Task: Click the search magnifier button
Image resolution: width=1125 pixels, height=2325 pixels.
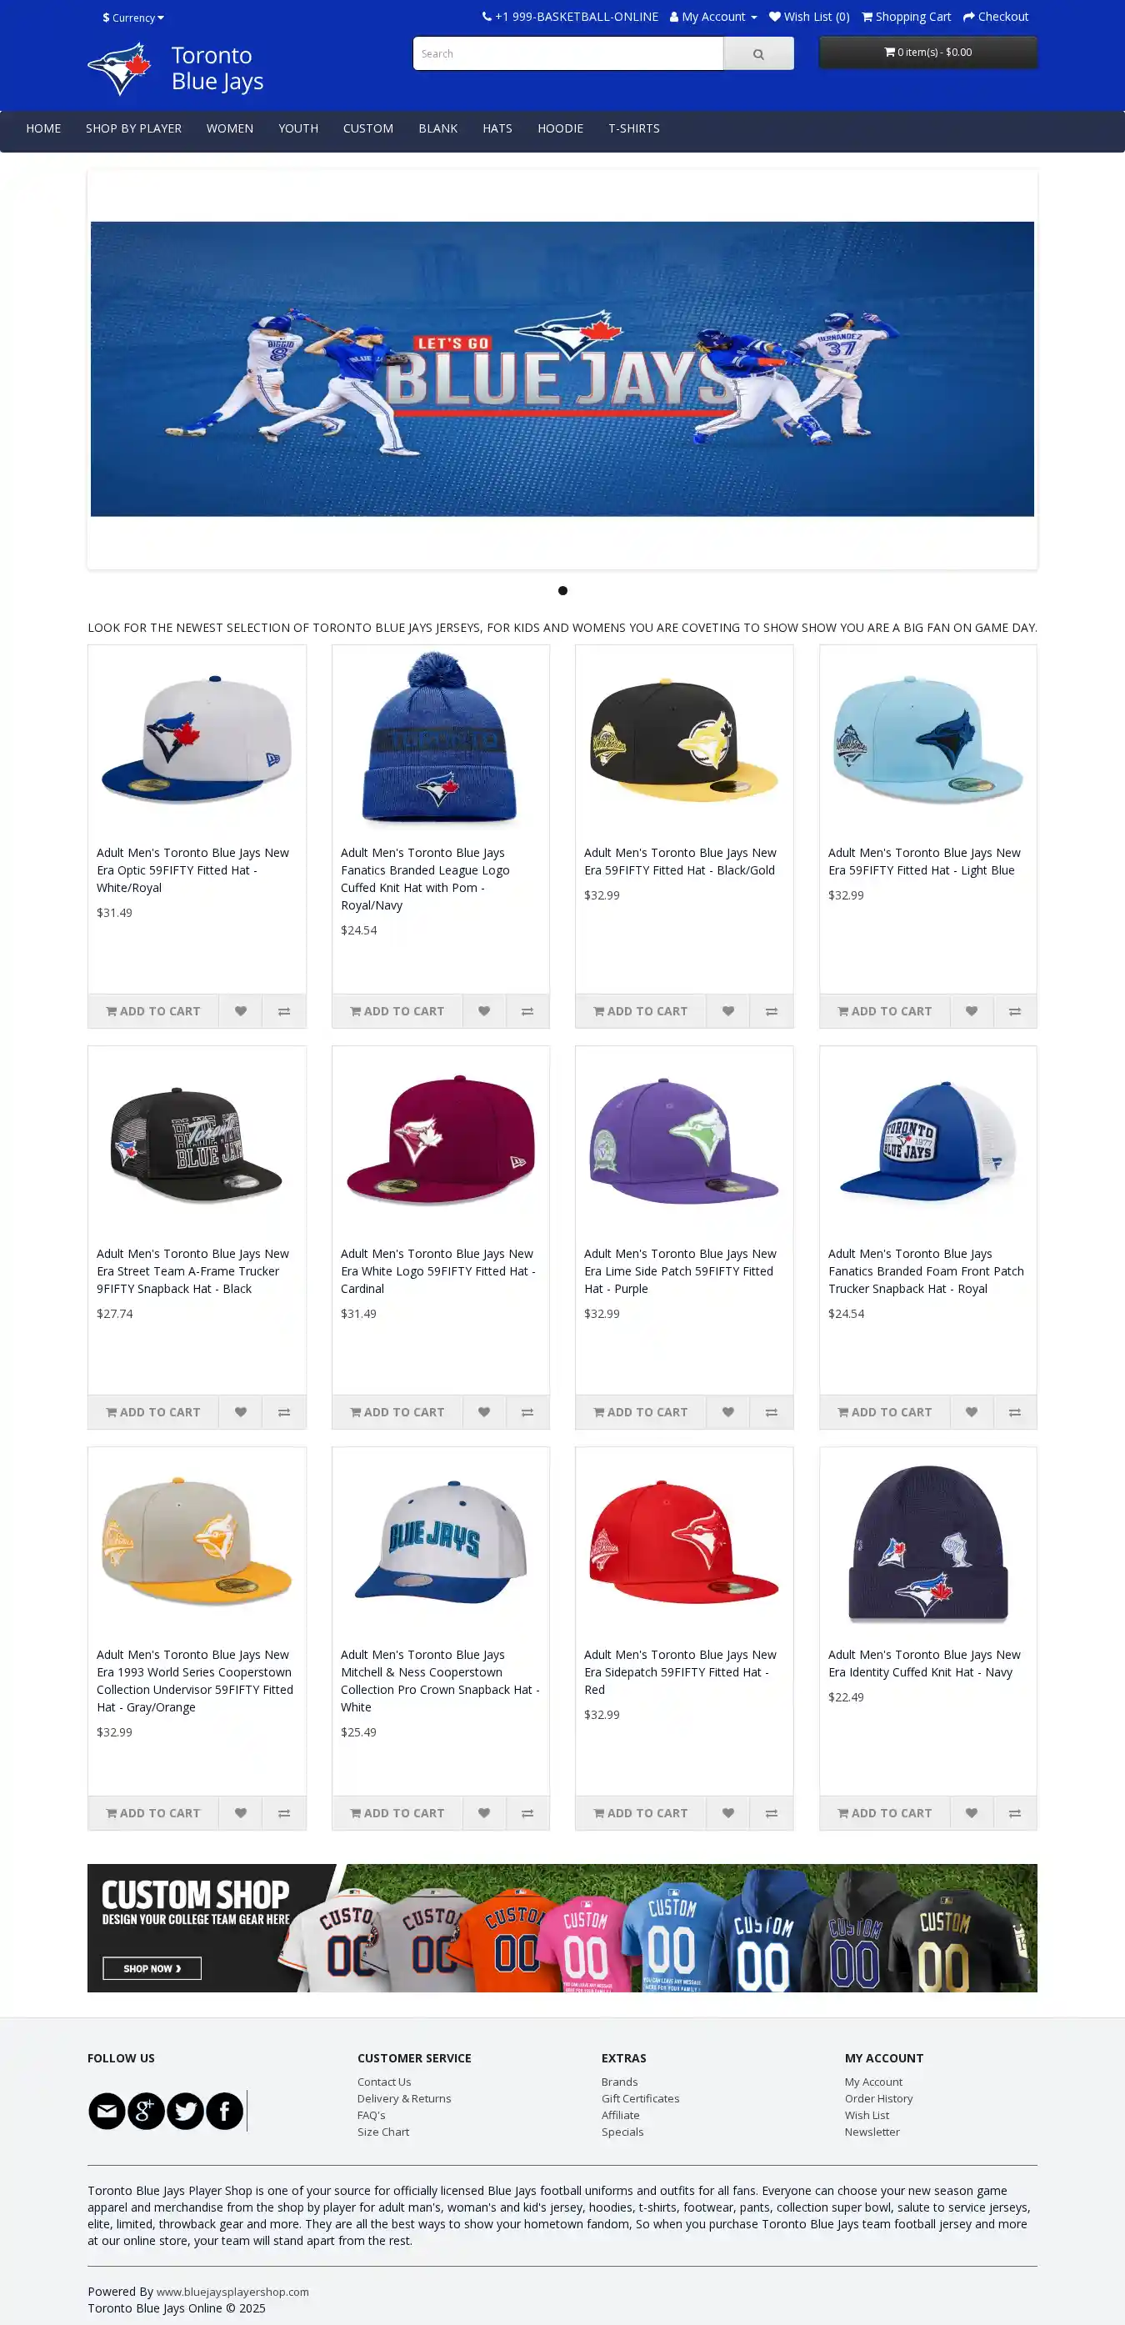Action: click(x=757, y=54)
